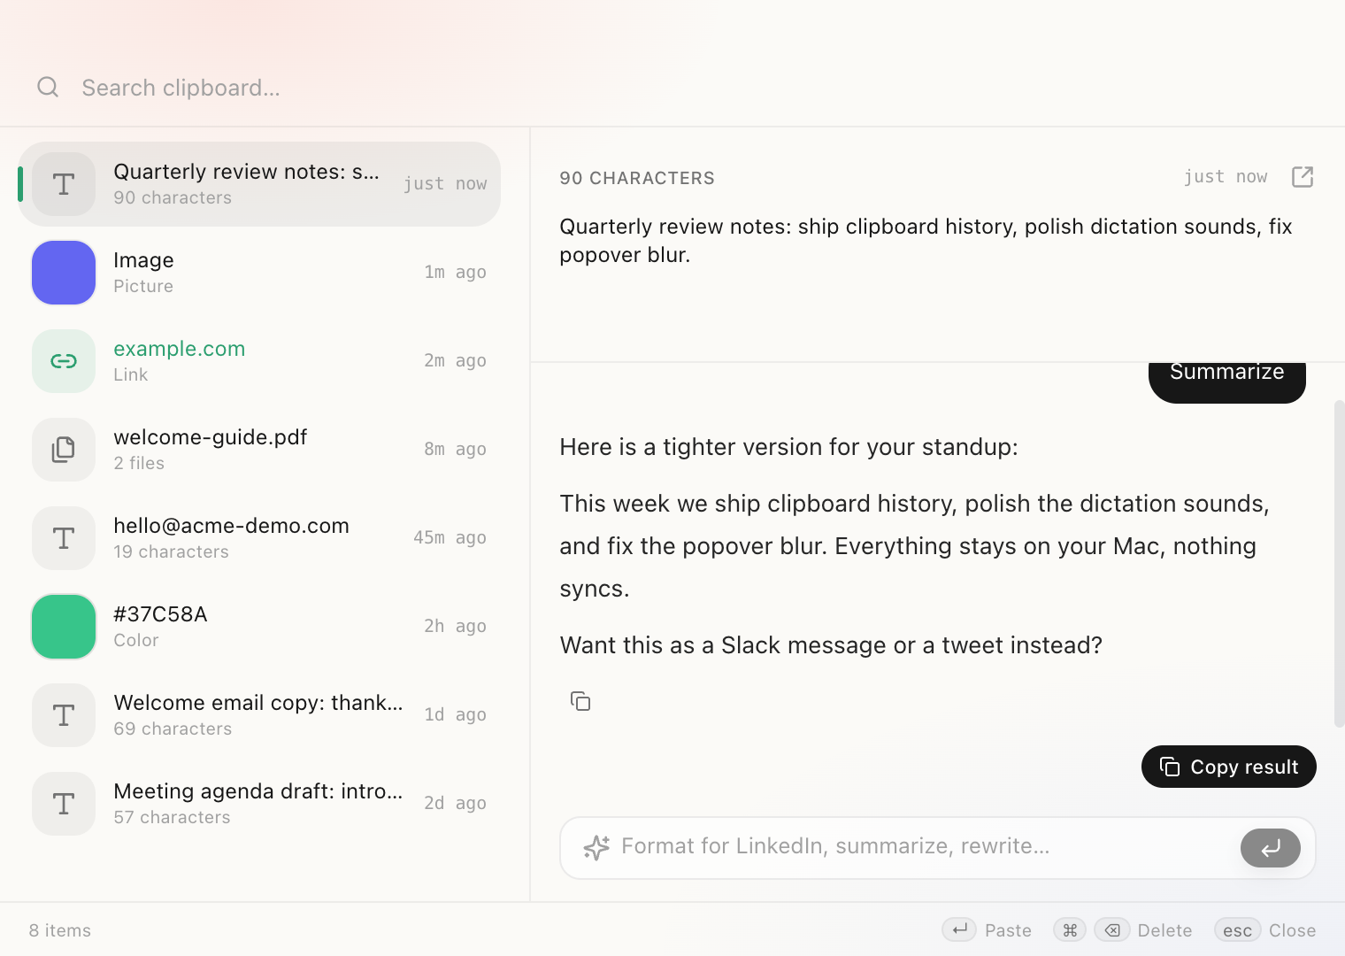This screenshot has width=1345, height=956.
Task: Click the 'Here is a tighter version' line
Action: point(788,447)
